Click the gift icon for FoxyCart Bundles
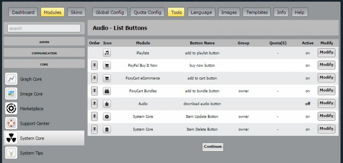This screenshot has width=343, height=163. (107, 91)
